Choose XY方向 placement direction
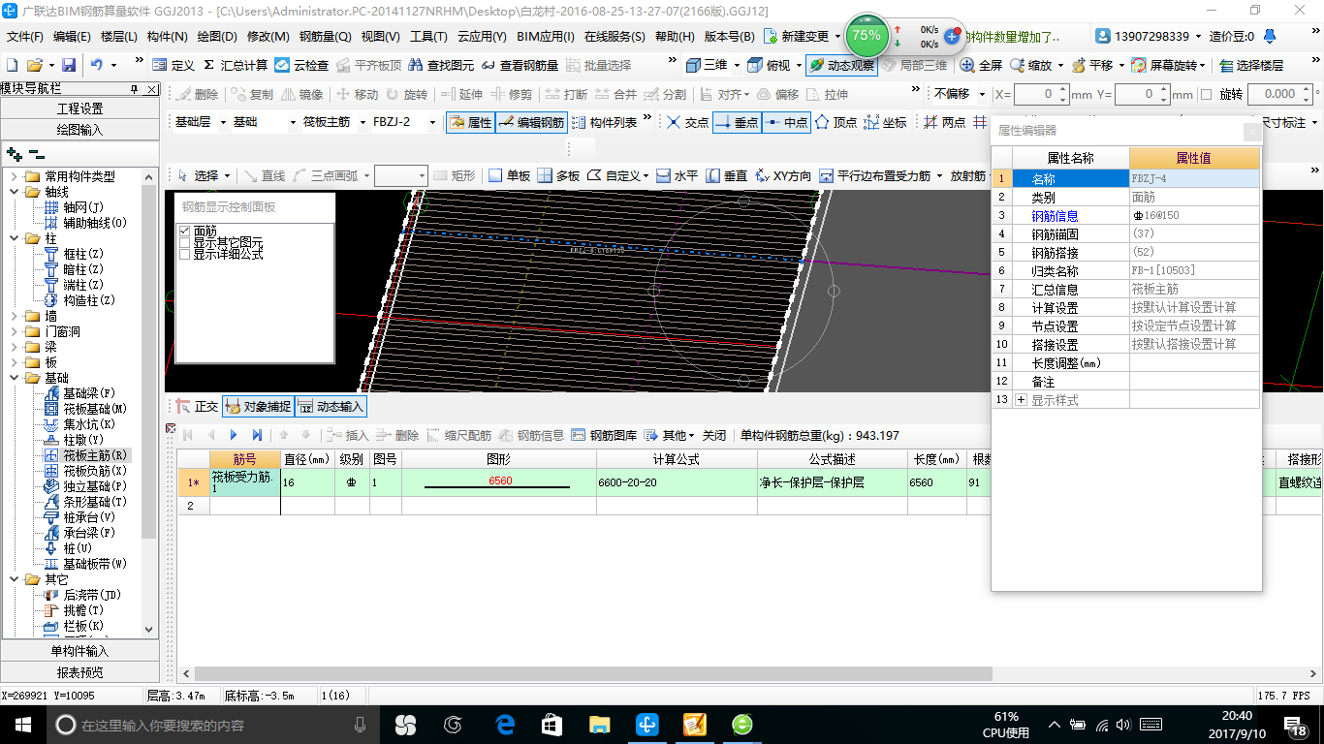 click(x=783, y=175)
